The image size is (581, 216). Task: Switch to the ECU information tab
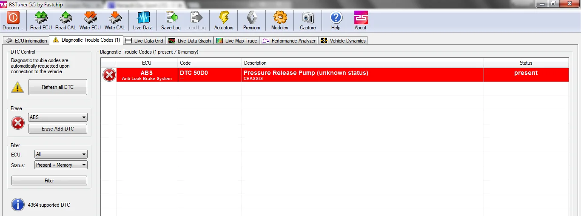(26, 41)
